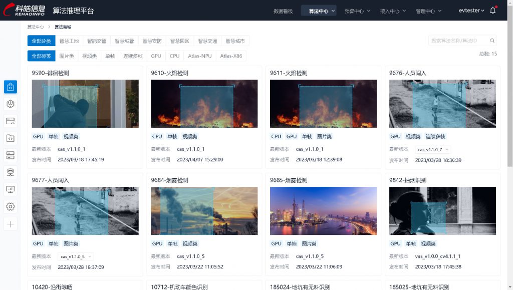Screen dimensions: 513x290
Task: Filter by the Atlas-NPU tag
Action: (200, 56)
